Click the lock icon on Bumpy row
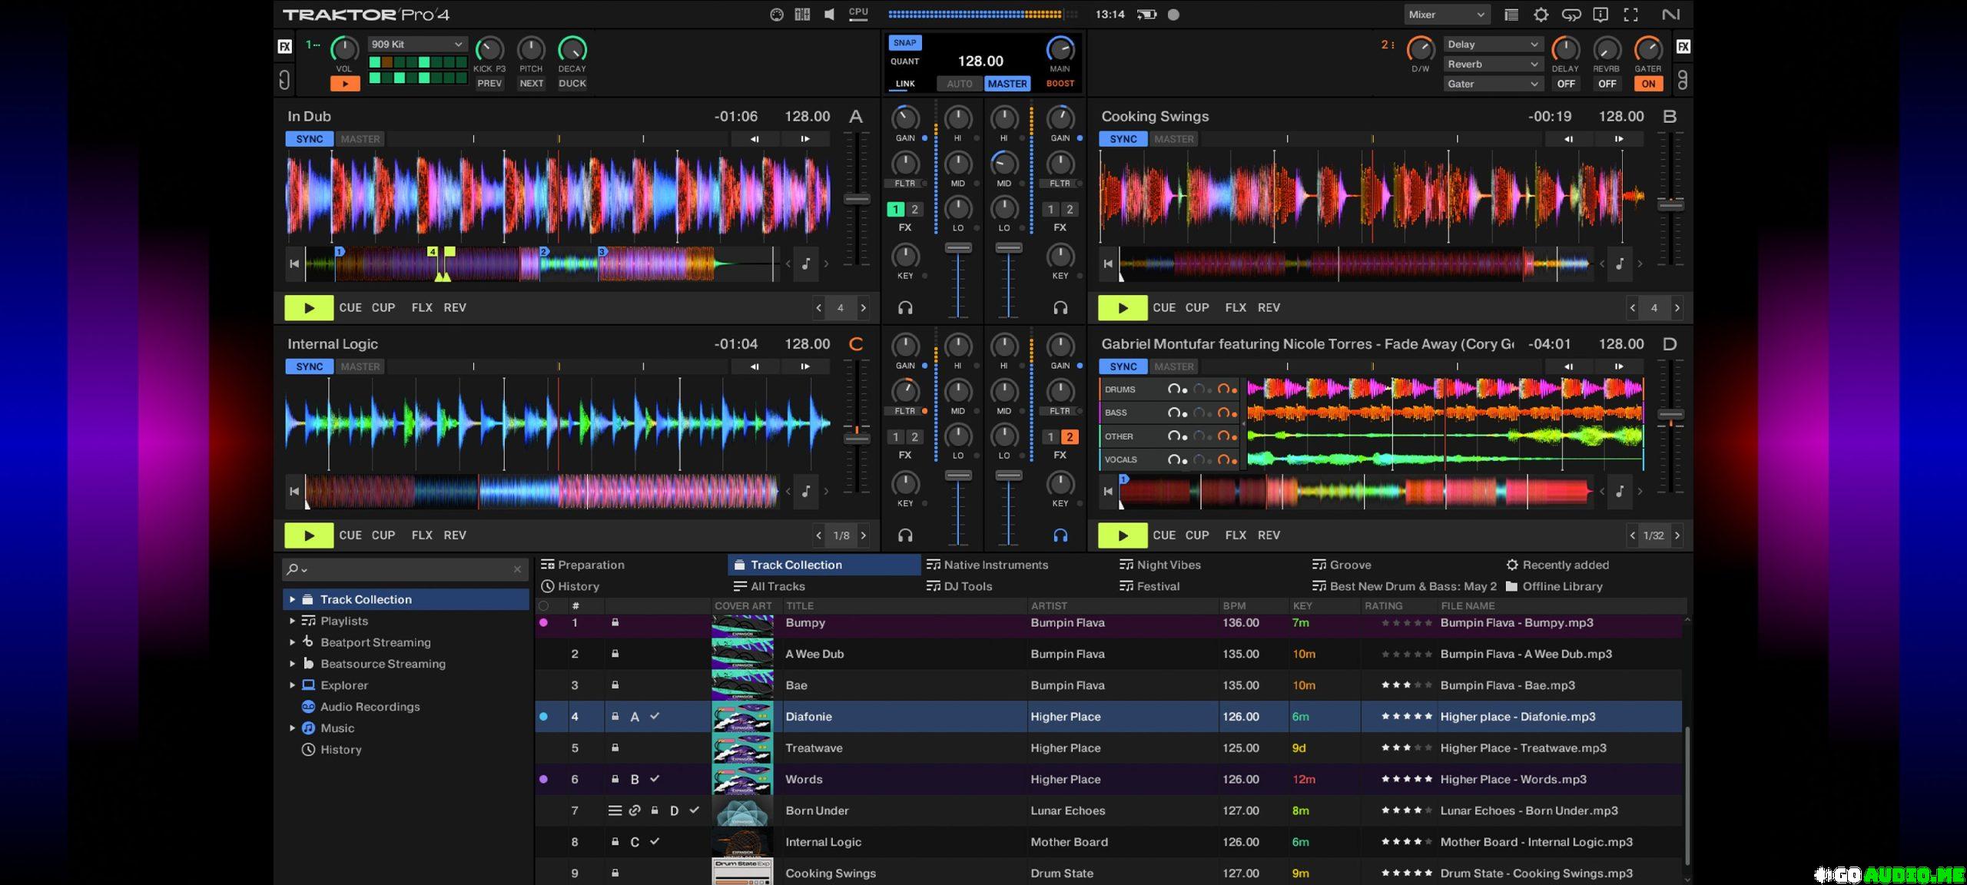This screenshot has width=1967, height=885. [615, 622]
